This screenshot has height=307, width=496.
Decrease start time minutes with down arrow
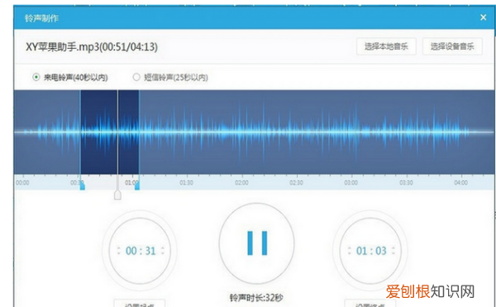119,253
